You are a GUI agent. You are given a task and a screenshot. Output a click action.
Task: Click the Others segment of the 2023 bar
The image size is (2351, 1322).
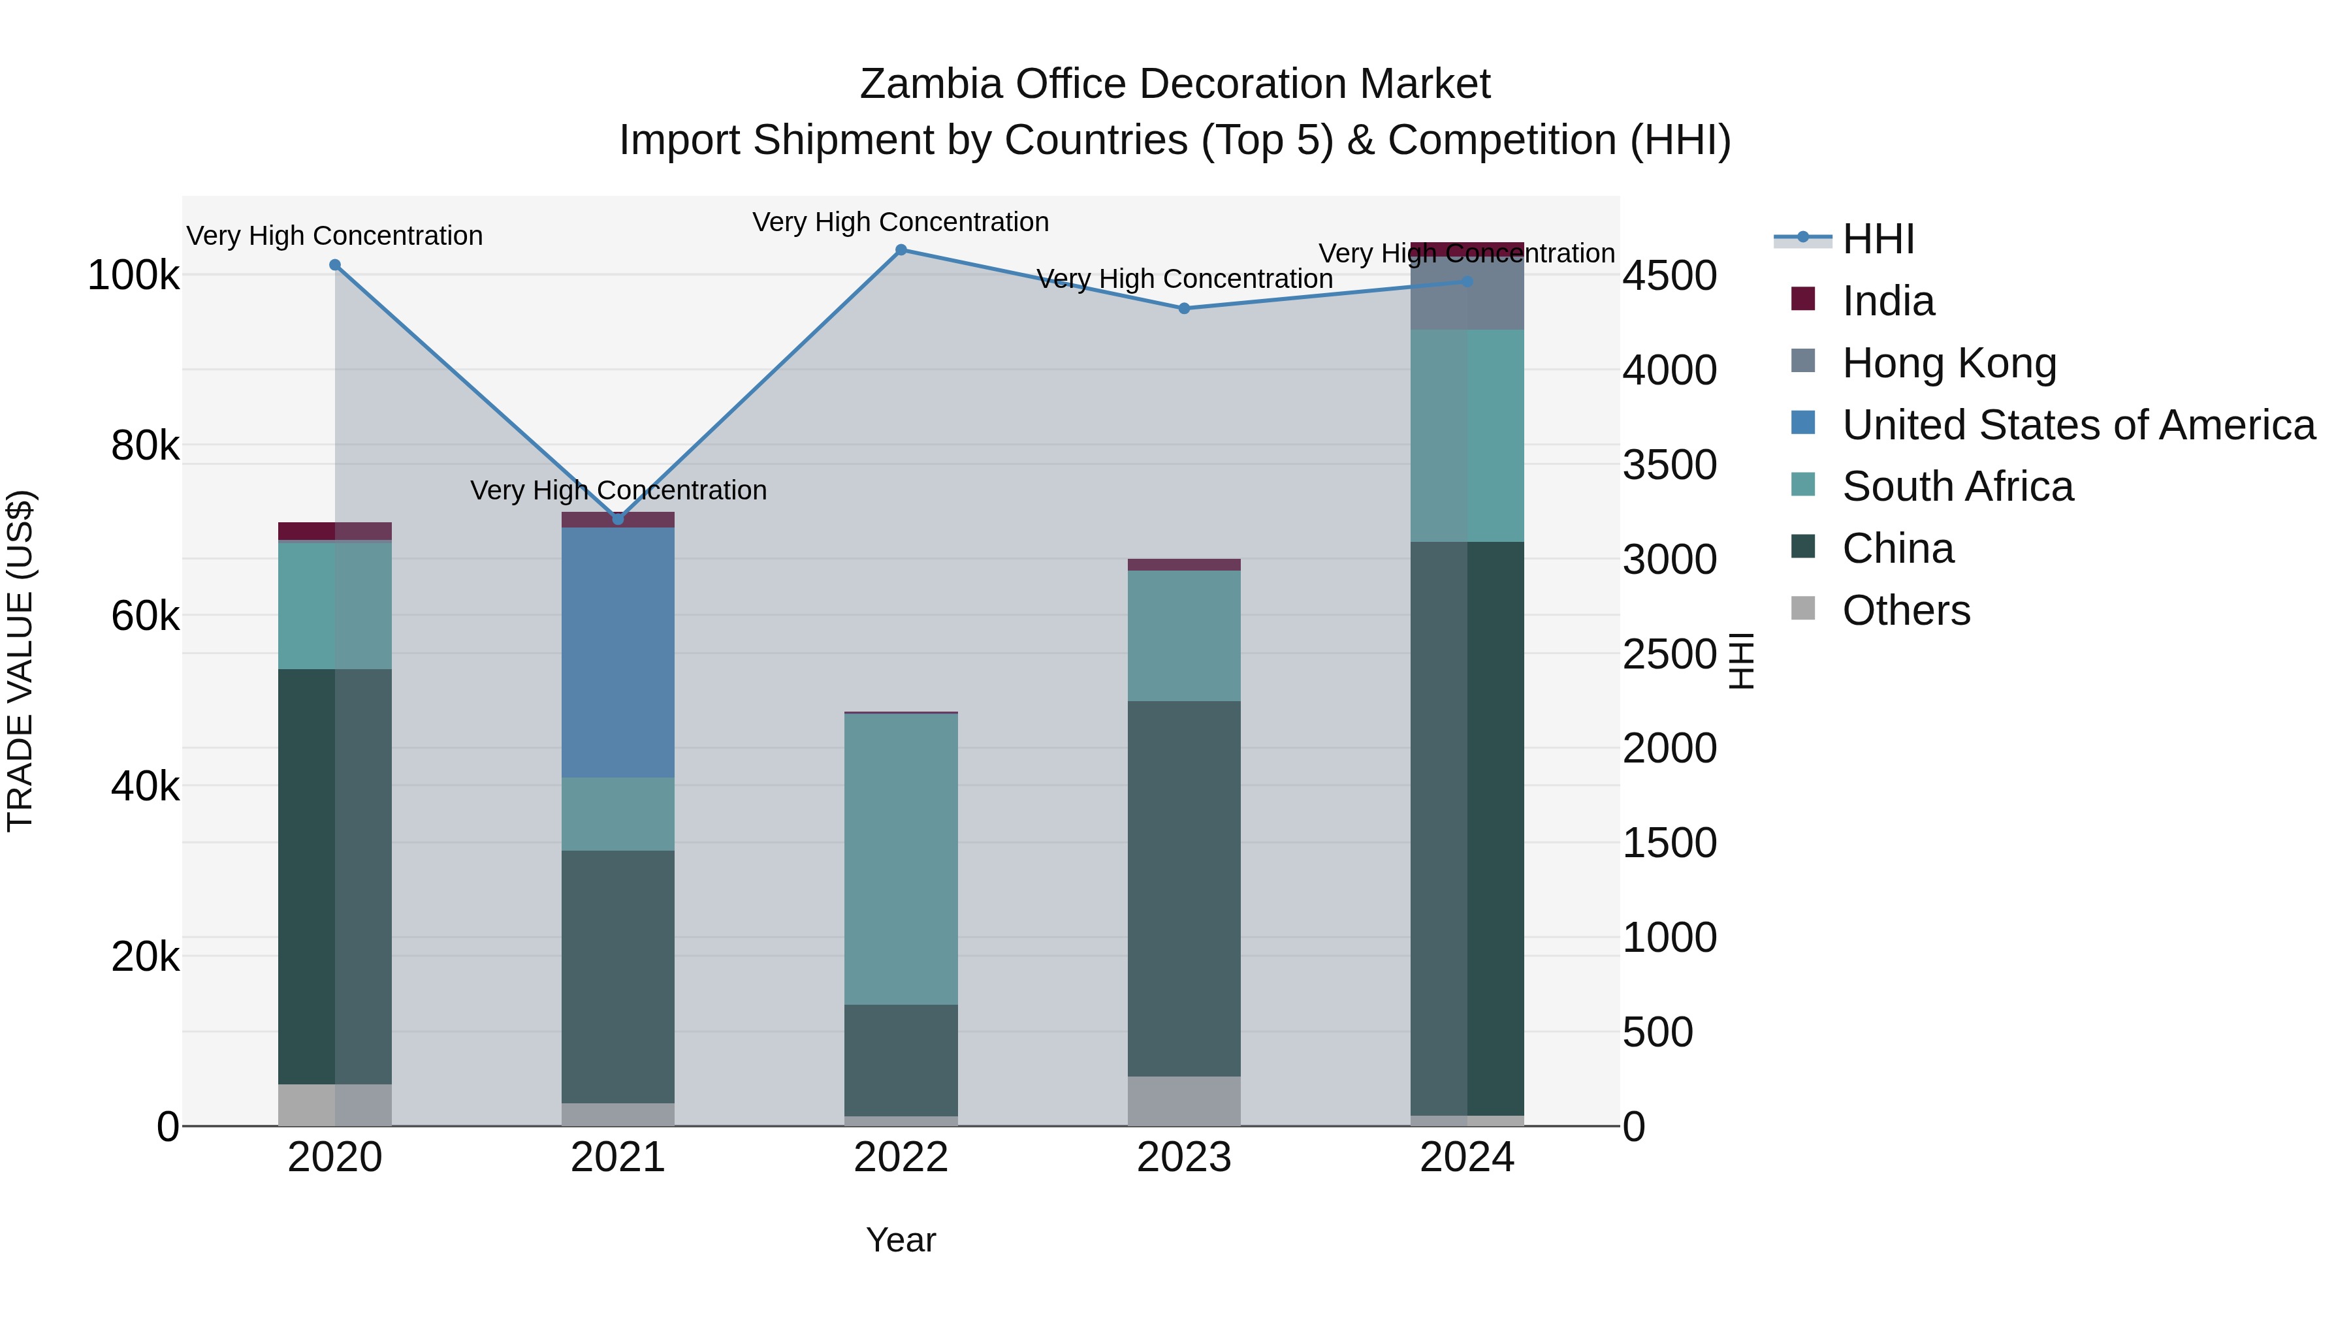(1184, 1101)
